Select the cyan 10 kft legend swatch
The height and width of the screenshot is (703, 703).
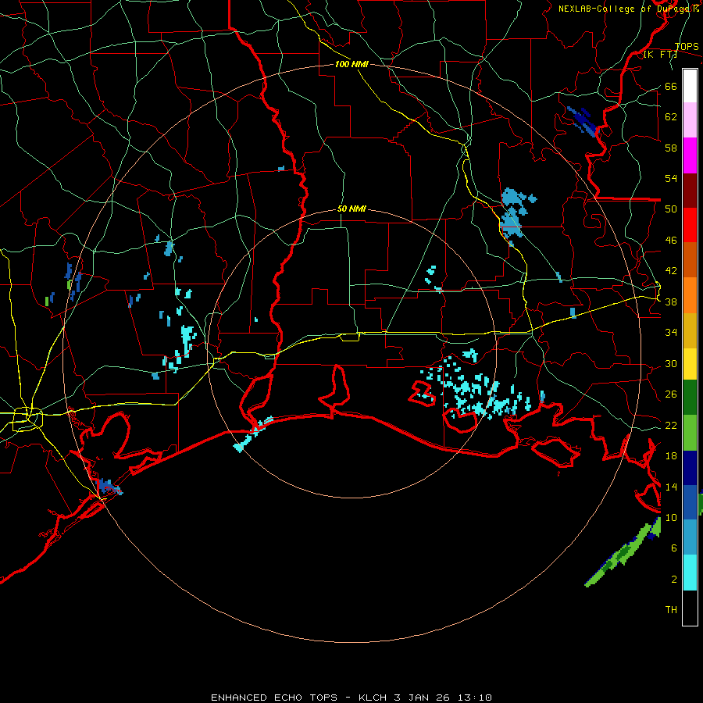point(690,573)
